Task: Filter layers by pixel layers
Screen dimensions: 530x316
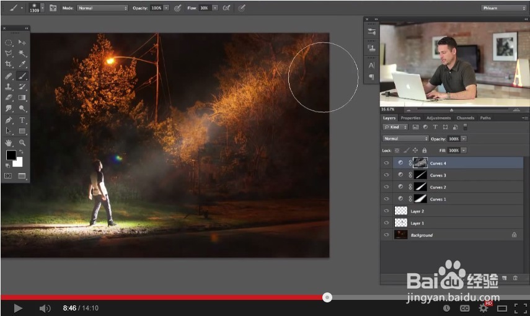Action: tap(415, 127)
